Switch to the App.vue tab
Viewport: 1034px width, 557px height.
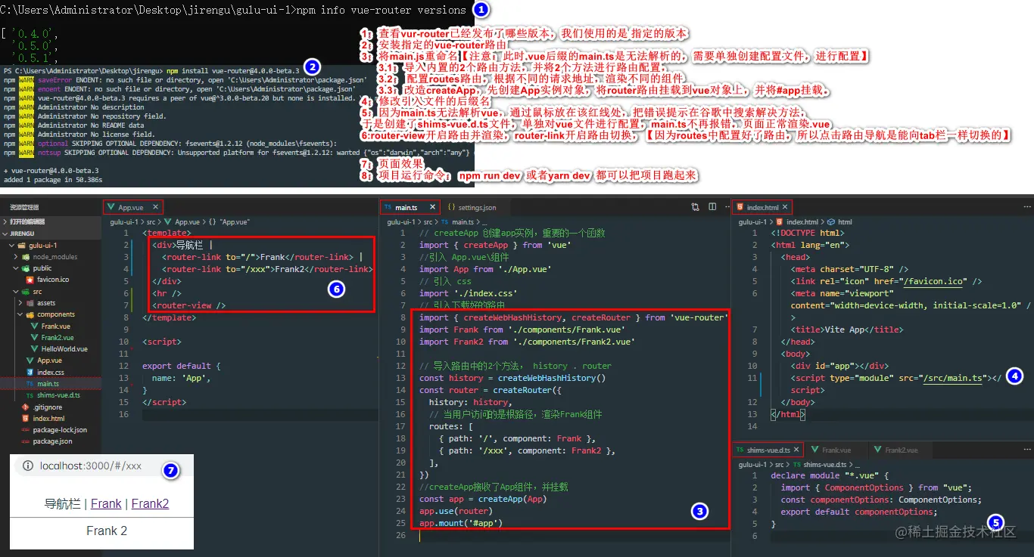point(132,207)
